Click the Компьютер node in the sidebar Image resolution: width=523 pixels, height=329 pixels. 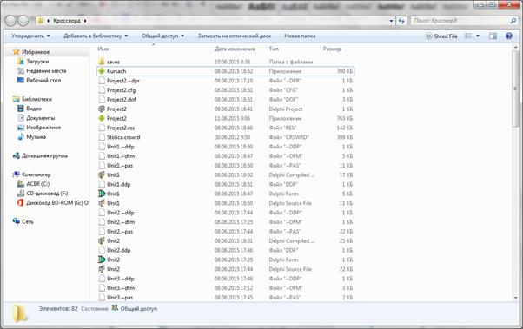[31, 174]
